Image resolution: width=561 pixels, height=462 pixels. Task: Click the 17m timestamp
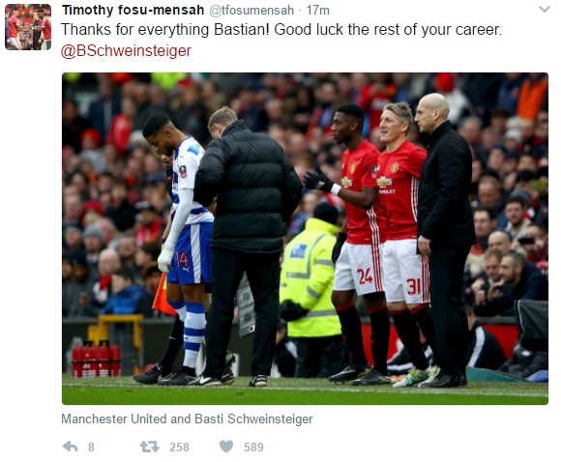click(317, 11)
